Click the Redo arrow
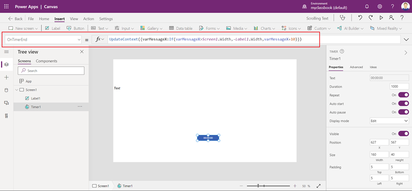 tap(371, 18)
